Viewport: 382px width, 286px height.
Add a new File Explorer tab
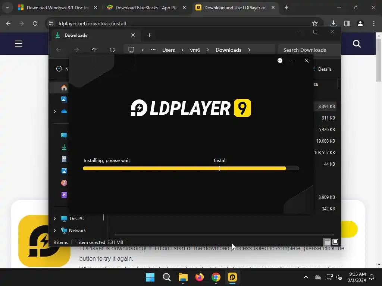[149, 35]
